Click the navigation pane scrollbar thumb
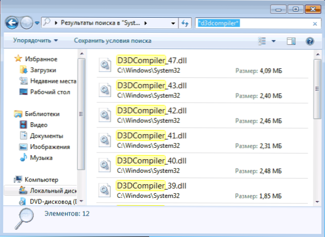Viewport: 325px width, 237px height. (81, 114)
